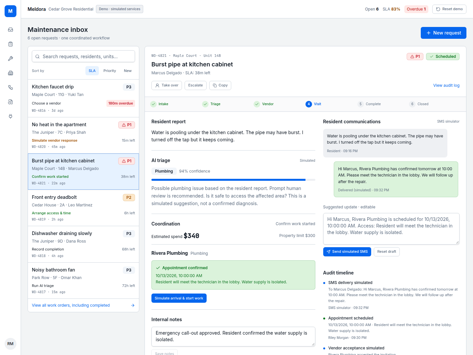This screenshot has width=473, height=355.
Task: Focus the search requests field
Action: click(83, 56)
